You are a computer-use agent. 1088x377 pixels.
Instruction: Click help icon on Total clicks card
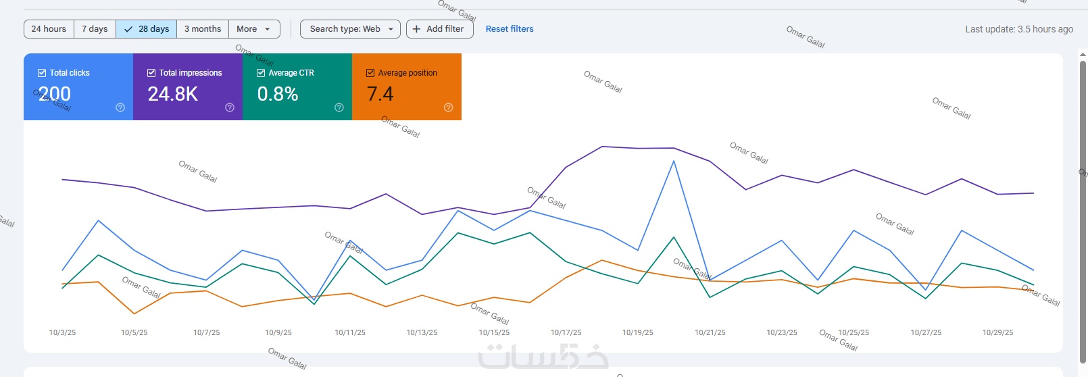(120, 107)
